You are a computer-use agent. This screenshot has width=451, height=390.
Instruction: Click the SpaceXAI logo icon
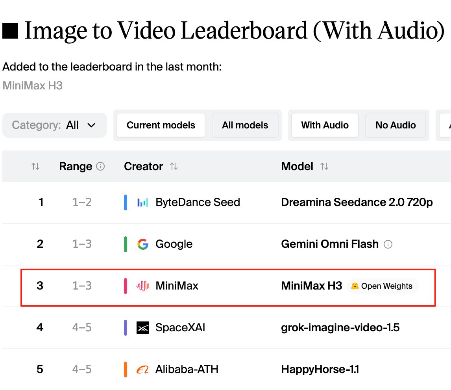143,327
